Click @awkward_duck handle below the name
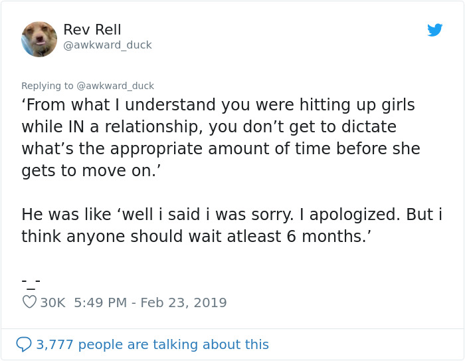The height and width of the screenshot is (361, 465). (x=108, y=45)
